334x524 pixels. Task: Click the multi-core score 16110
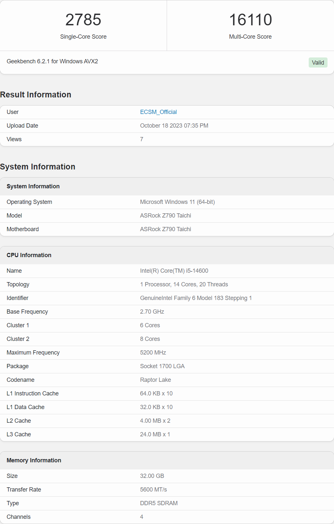pos(250,20)
